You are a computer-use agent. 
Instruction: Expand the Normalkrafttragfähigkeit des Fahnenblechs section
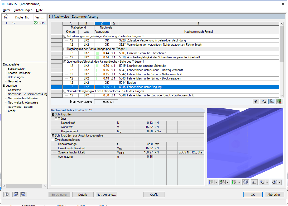tap(65, 91)
